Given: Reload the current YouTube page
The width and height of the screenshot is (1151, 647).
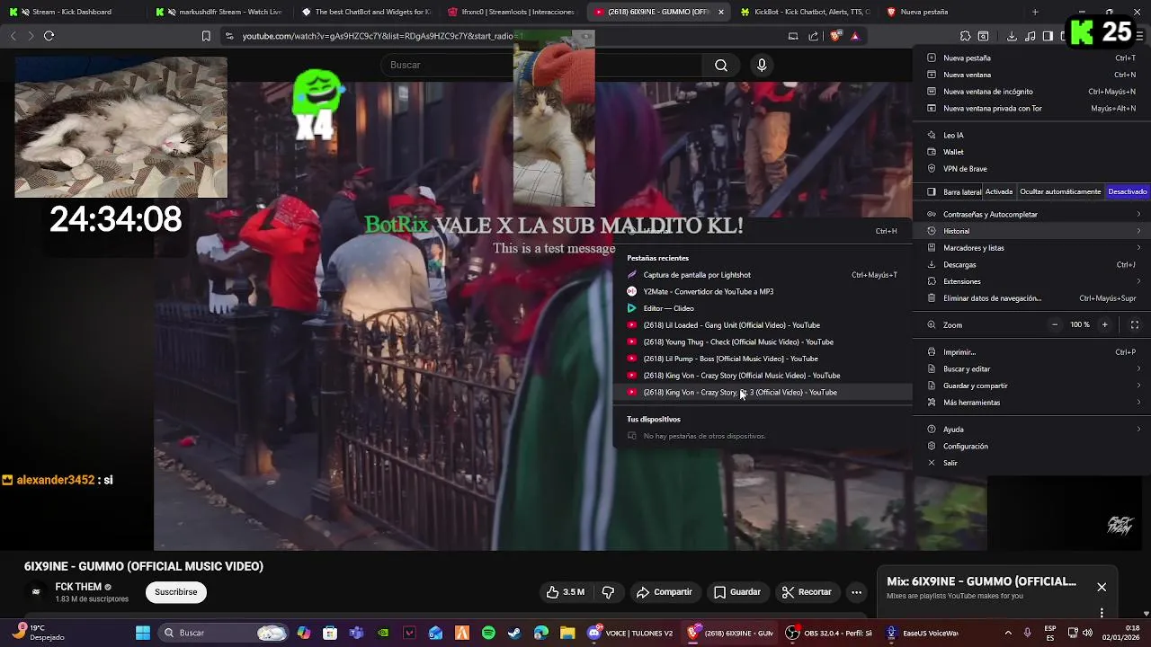Looking at the screenshot, I should 49,36.
